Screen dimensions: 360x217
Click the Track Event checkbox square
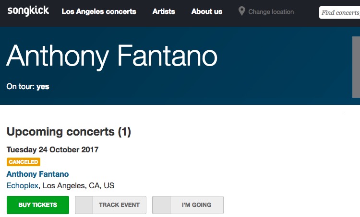tap(84, 205)
